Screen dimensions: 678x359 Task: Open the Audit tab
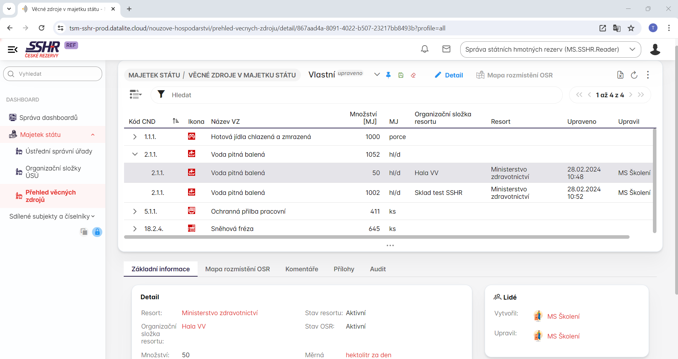pyautogui.click(x=378, y=269)
